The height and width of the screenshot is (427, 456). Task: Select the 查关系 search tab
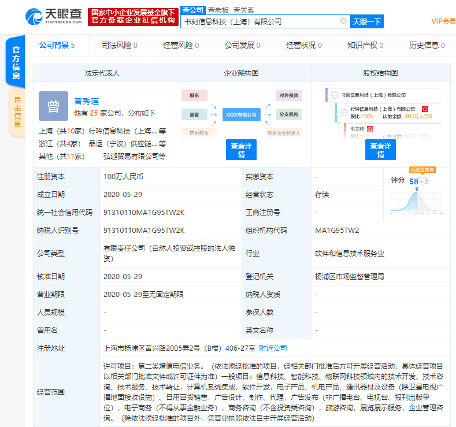click(x=243, y=10)
